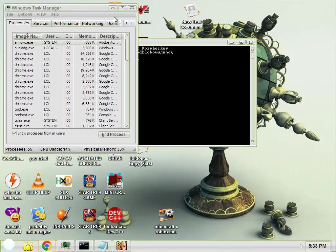The height and width of the screenshot is (252, 336).
Task: Select the AGGITATED CHICKEN desktop label
Action: point(90,161)
